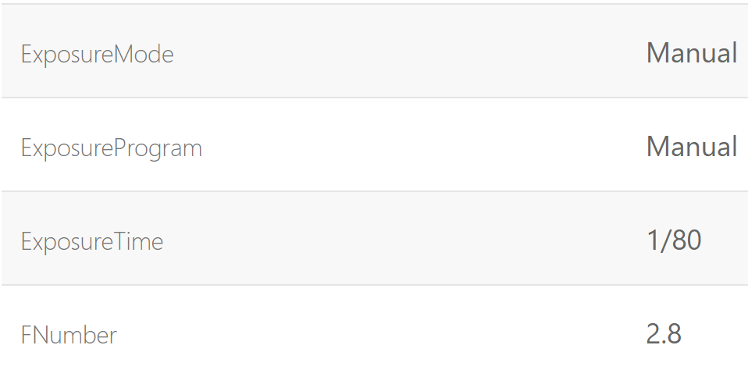This screenshot has height=370, width=748.
Task: Click the word Program in ExposureProgram
Action: click(159, 148)
